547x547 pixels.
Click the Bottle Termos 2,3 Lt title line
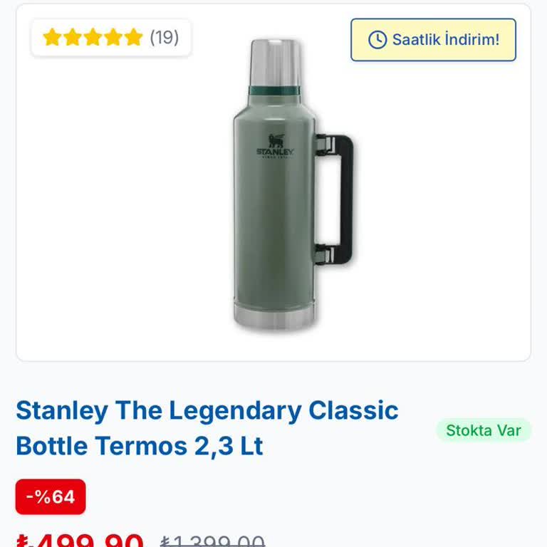tap(140, 446)
